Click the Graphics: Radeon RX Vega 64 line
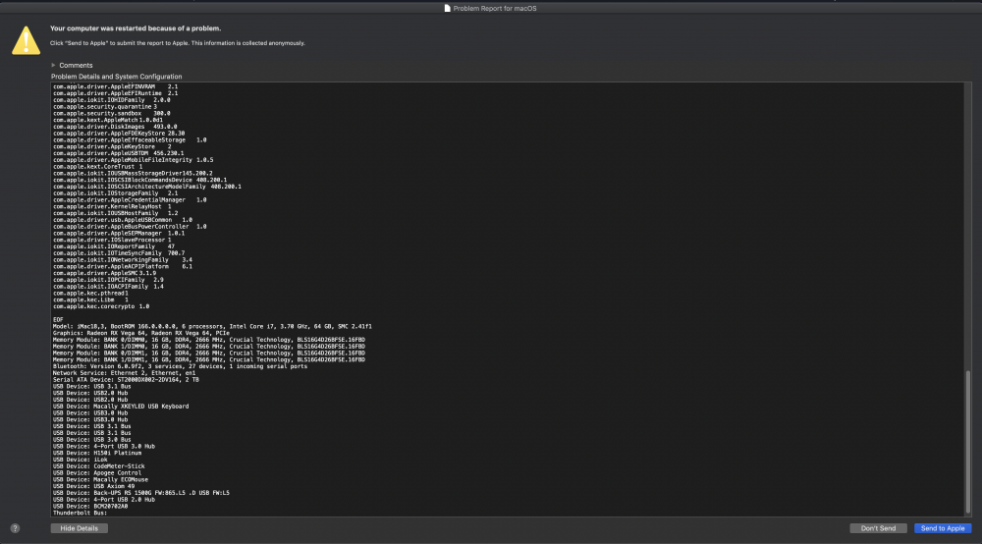Viewport: 982px width, 544px height. click(x=140, y=333)
